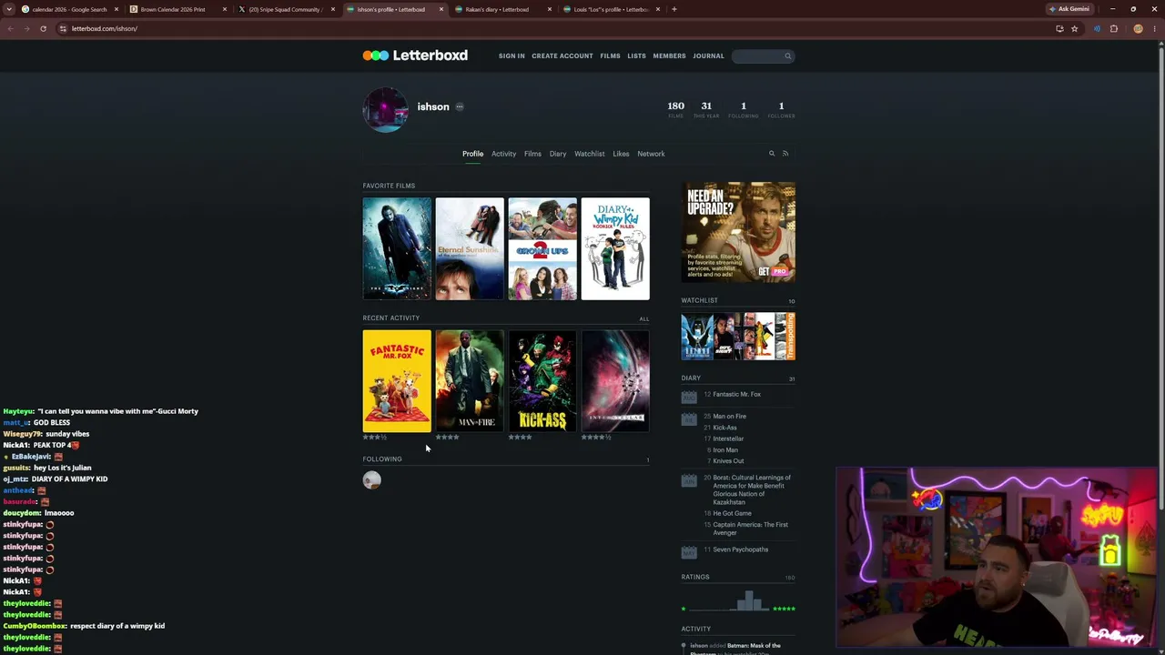The image size is (1165, 655).
Task: Click the Letterboxd logo
Action: click(415, 55)
